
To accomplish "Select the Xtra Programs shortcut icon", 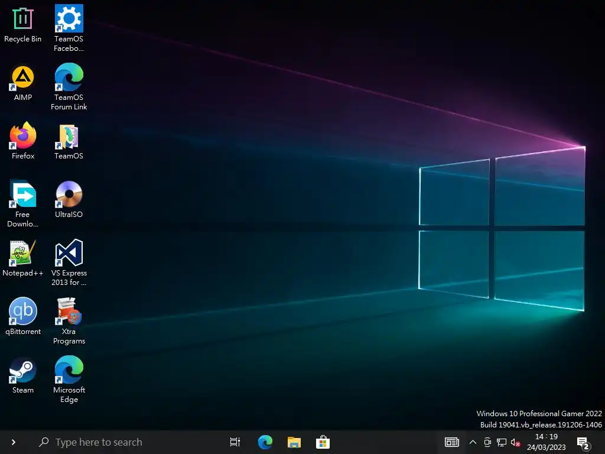I will click(69, 311).
